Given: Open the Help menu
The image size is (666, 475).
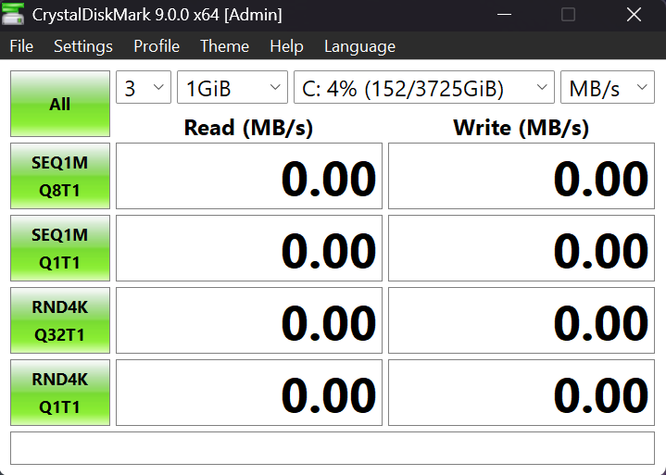Looking at the screenshot, I should [286, 46].
